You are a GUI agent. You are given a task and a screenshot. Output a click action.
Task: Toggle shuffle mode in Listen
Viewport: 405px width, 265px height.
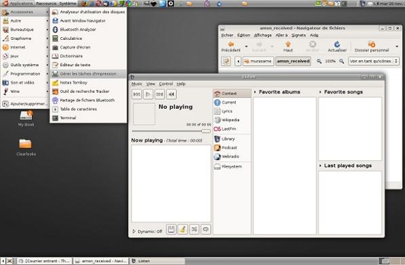tap(194, 229)
